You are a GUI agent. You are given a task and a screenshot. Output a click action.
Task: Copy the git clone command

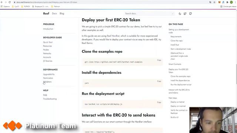click(x=159, y=60)
